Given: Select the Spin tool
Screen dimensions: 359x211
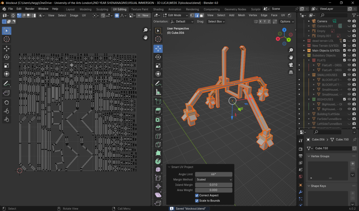Looking at the screenshot, I should click(158, 161).
